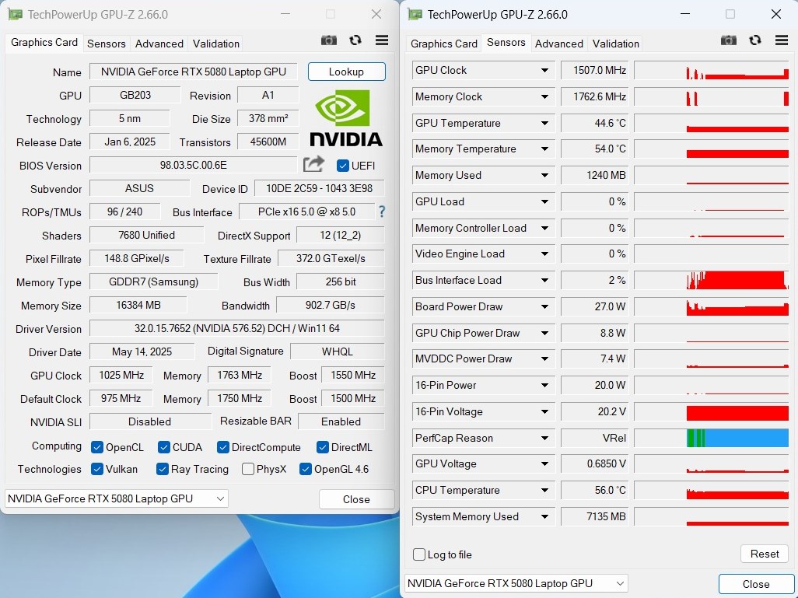The height and width of the screenshot is (598, 798).
Task: Toggle the Ray Tracing checkbox
Action: 163,469
